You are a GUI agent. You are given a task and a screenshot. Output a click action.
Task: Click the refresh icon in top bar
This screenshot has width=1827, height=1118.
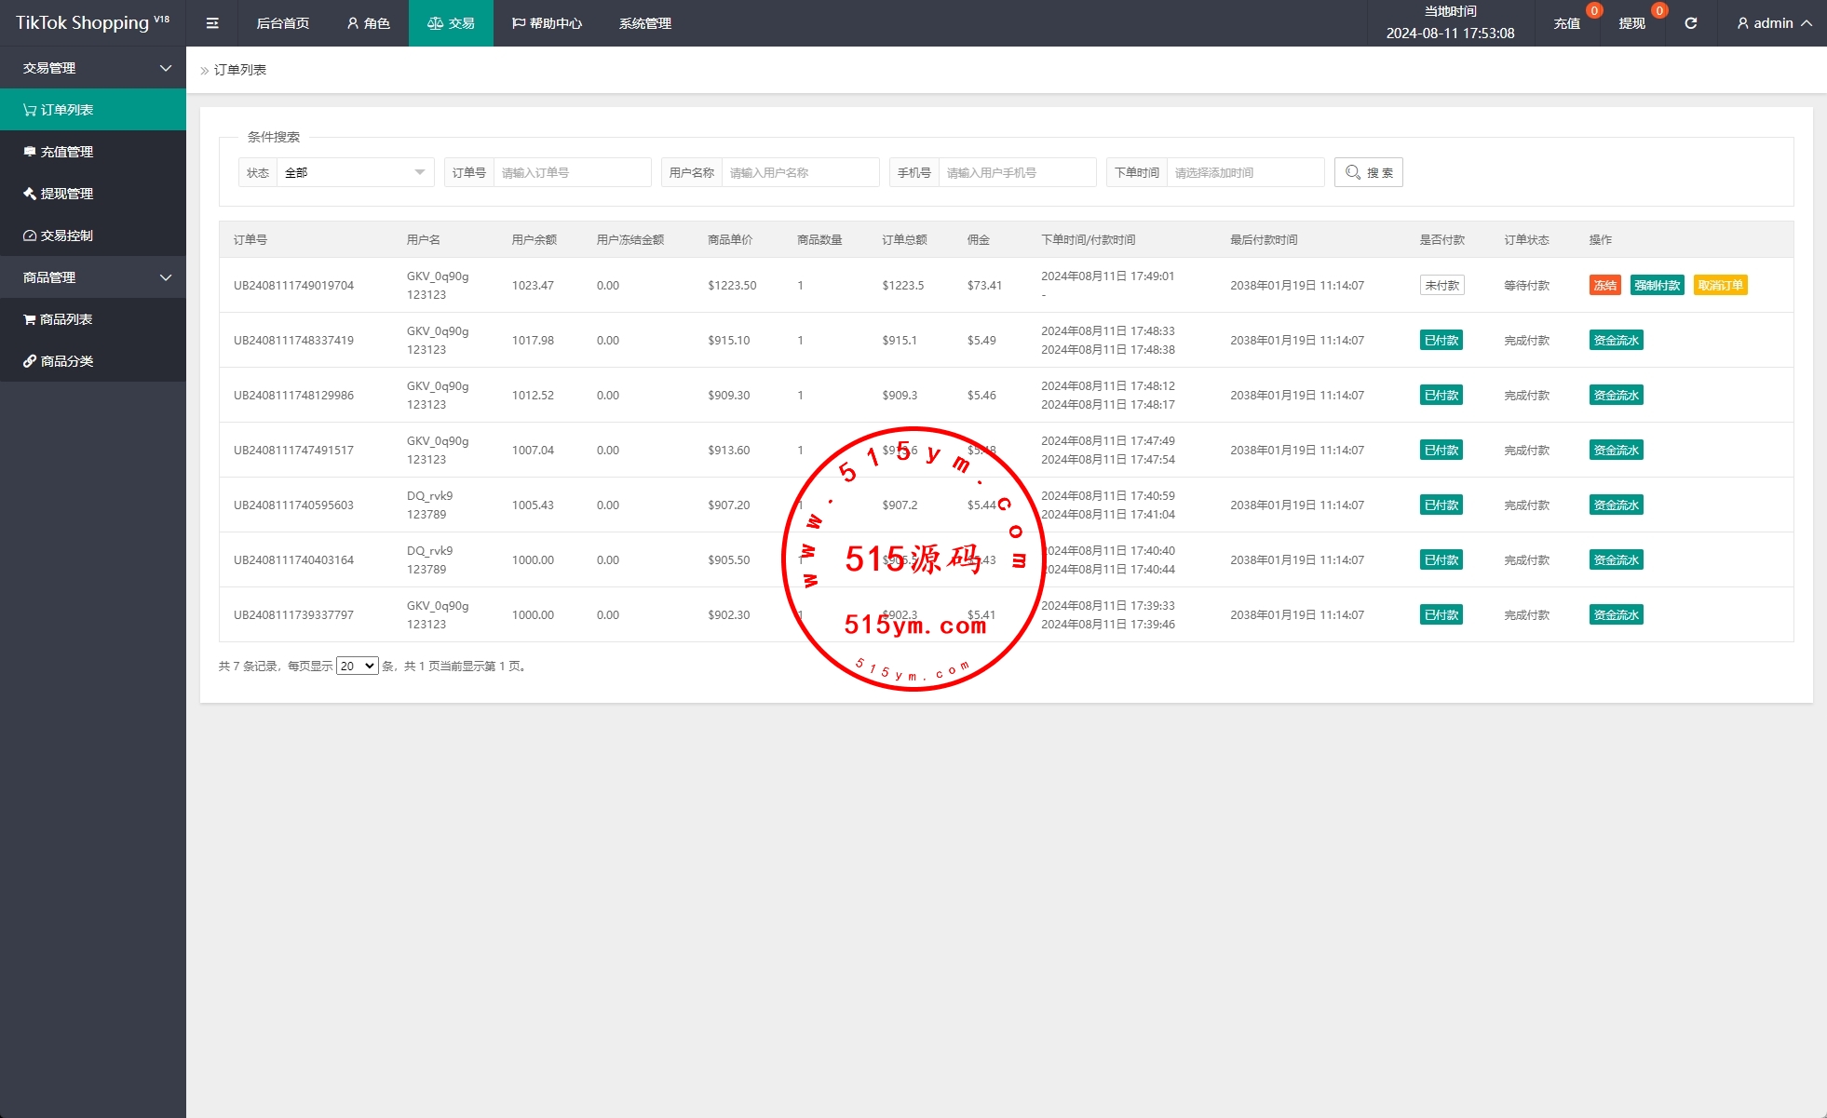1690,23
